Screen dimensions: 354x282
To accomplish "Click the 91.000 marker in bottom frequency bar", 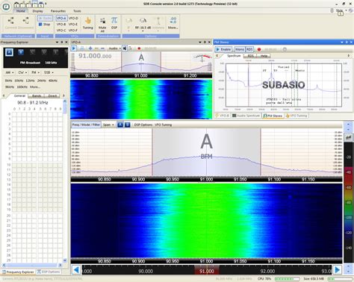I will (x=207, y=271).
